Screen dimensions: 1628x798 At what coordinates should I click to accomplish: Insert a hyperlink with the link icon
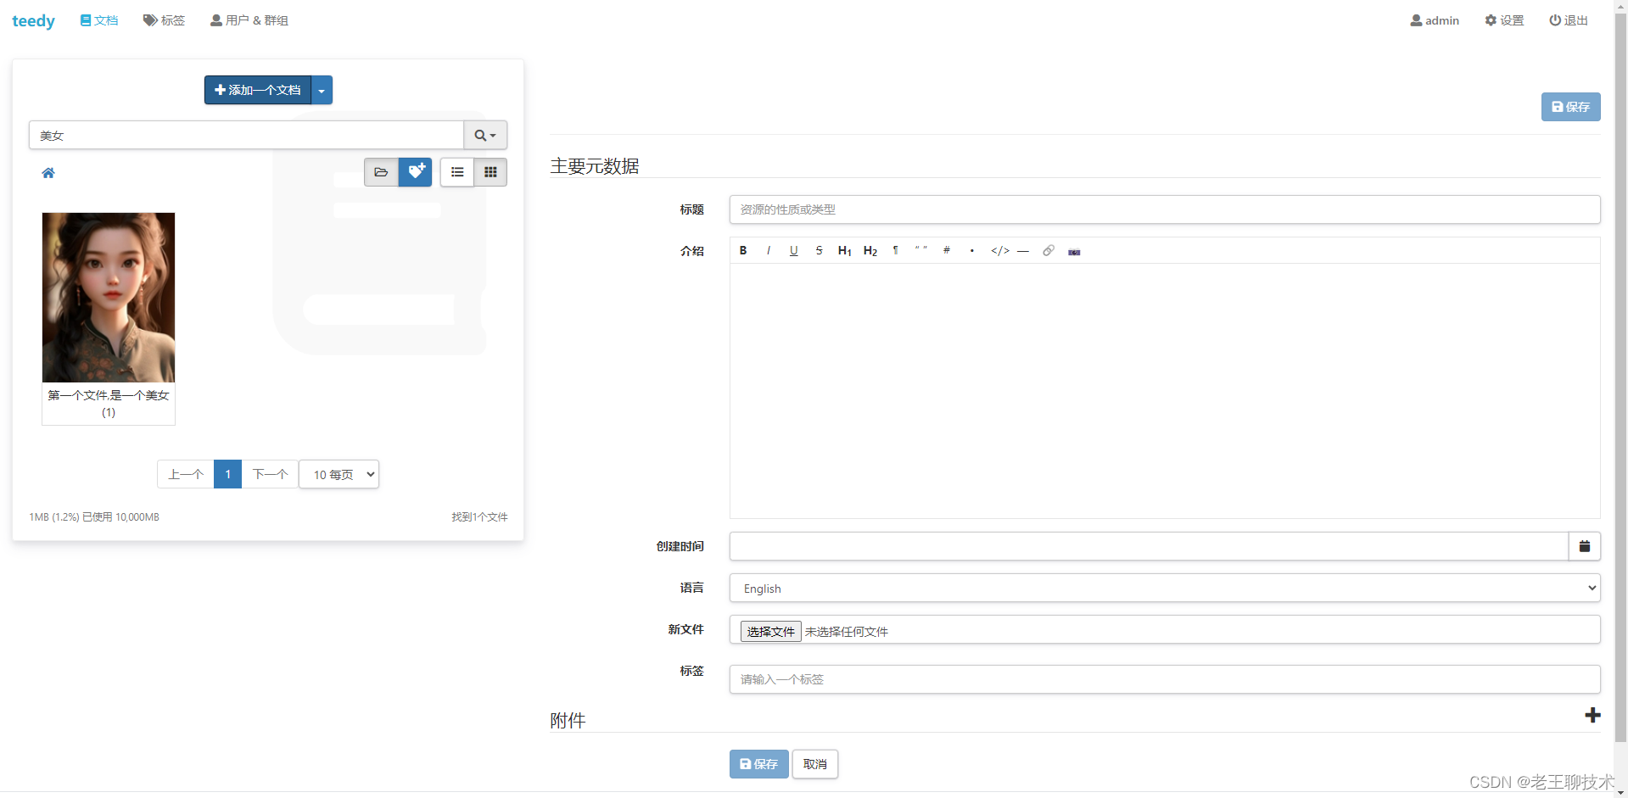[x=1049, y=251]
